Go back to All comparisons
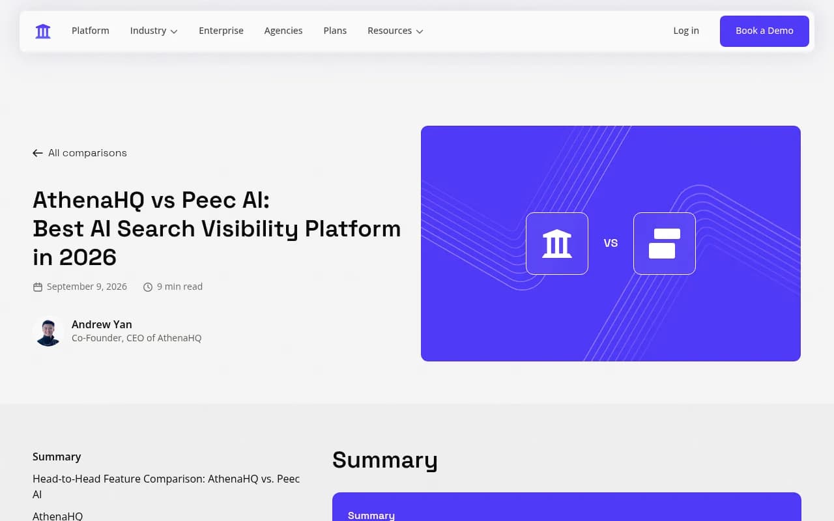The image size is (834, 521). pos(87,153)
